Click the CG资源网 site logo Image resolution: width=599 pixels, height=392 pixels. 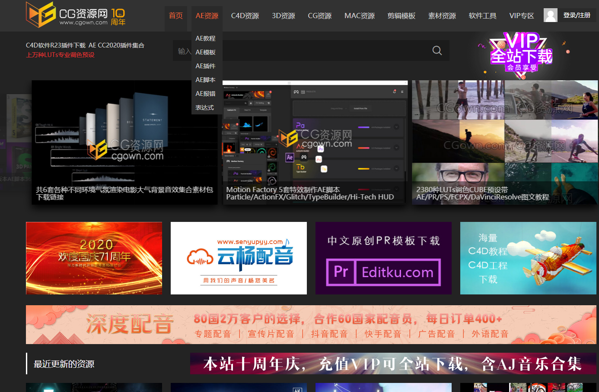click(67, 15)
